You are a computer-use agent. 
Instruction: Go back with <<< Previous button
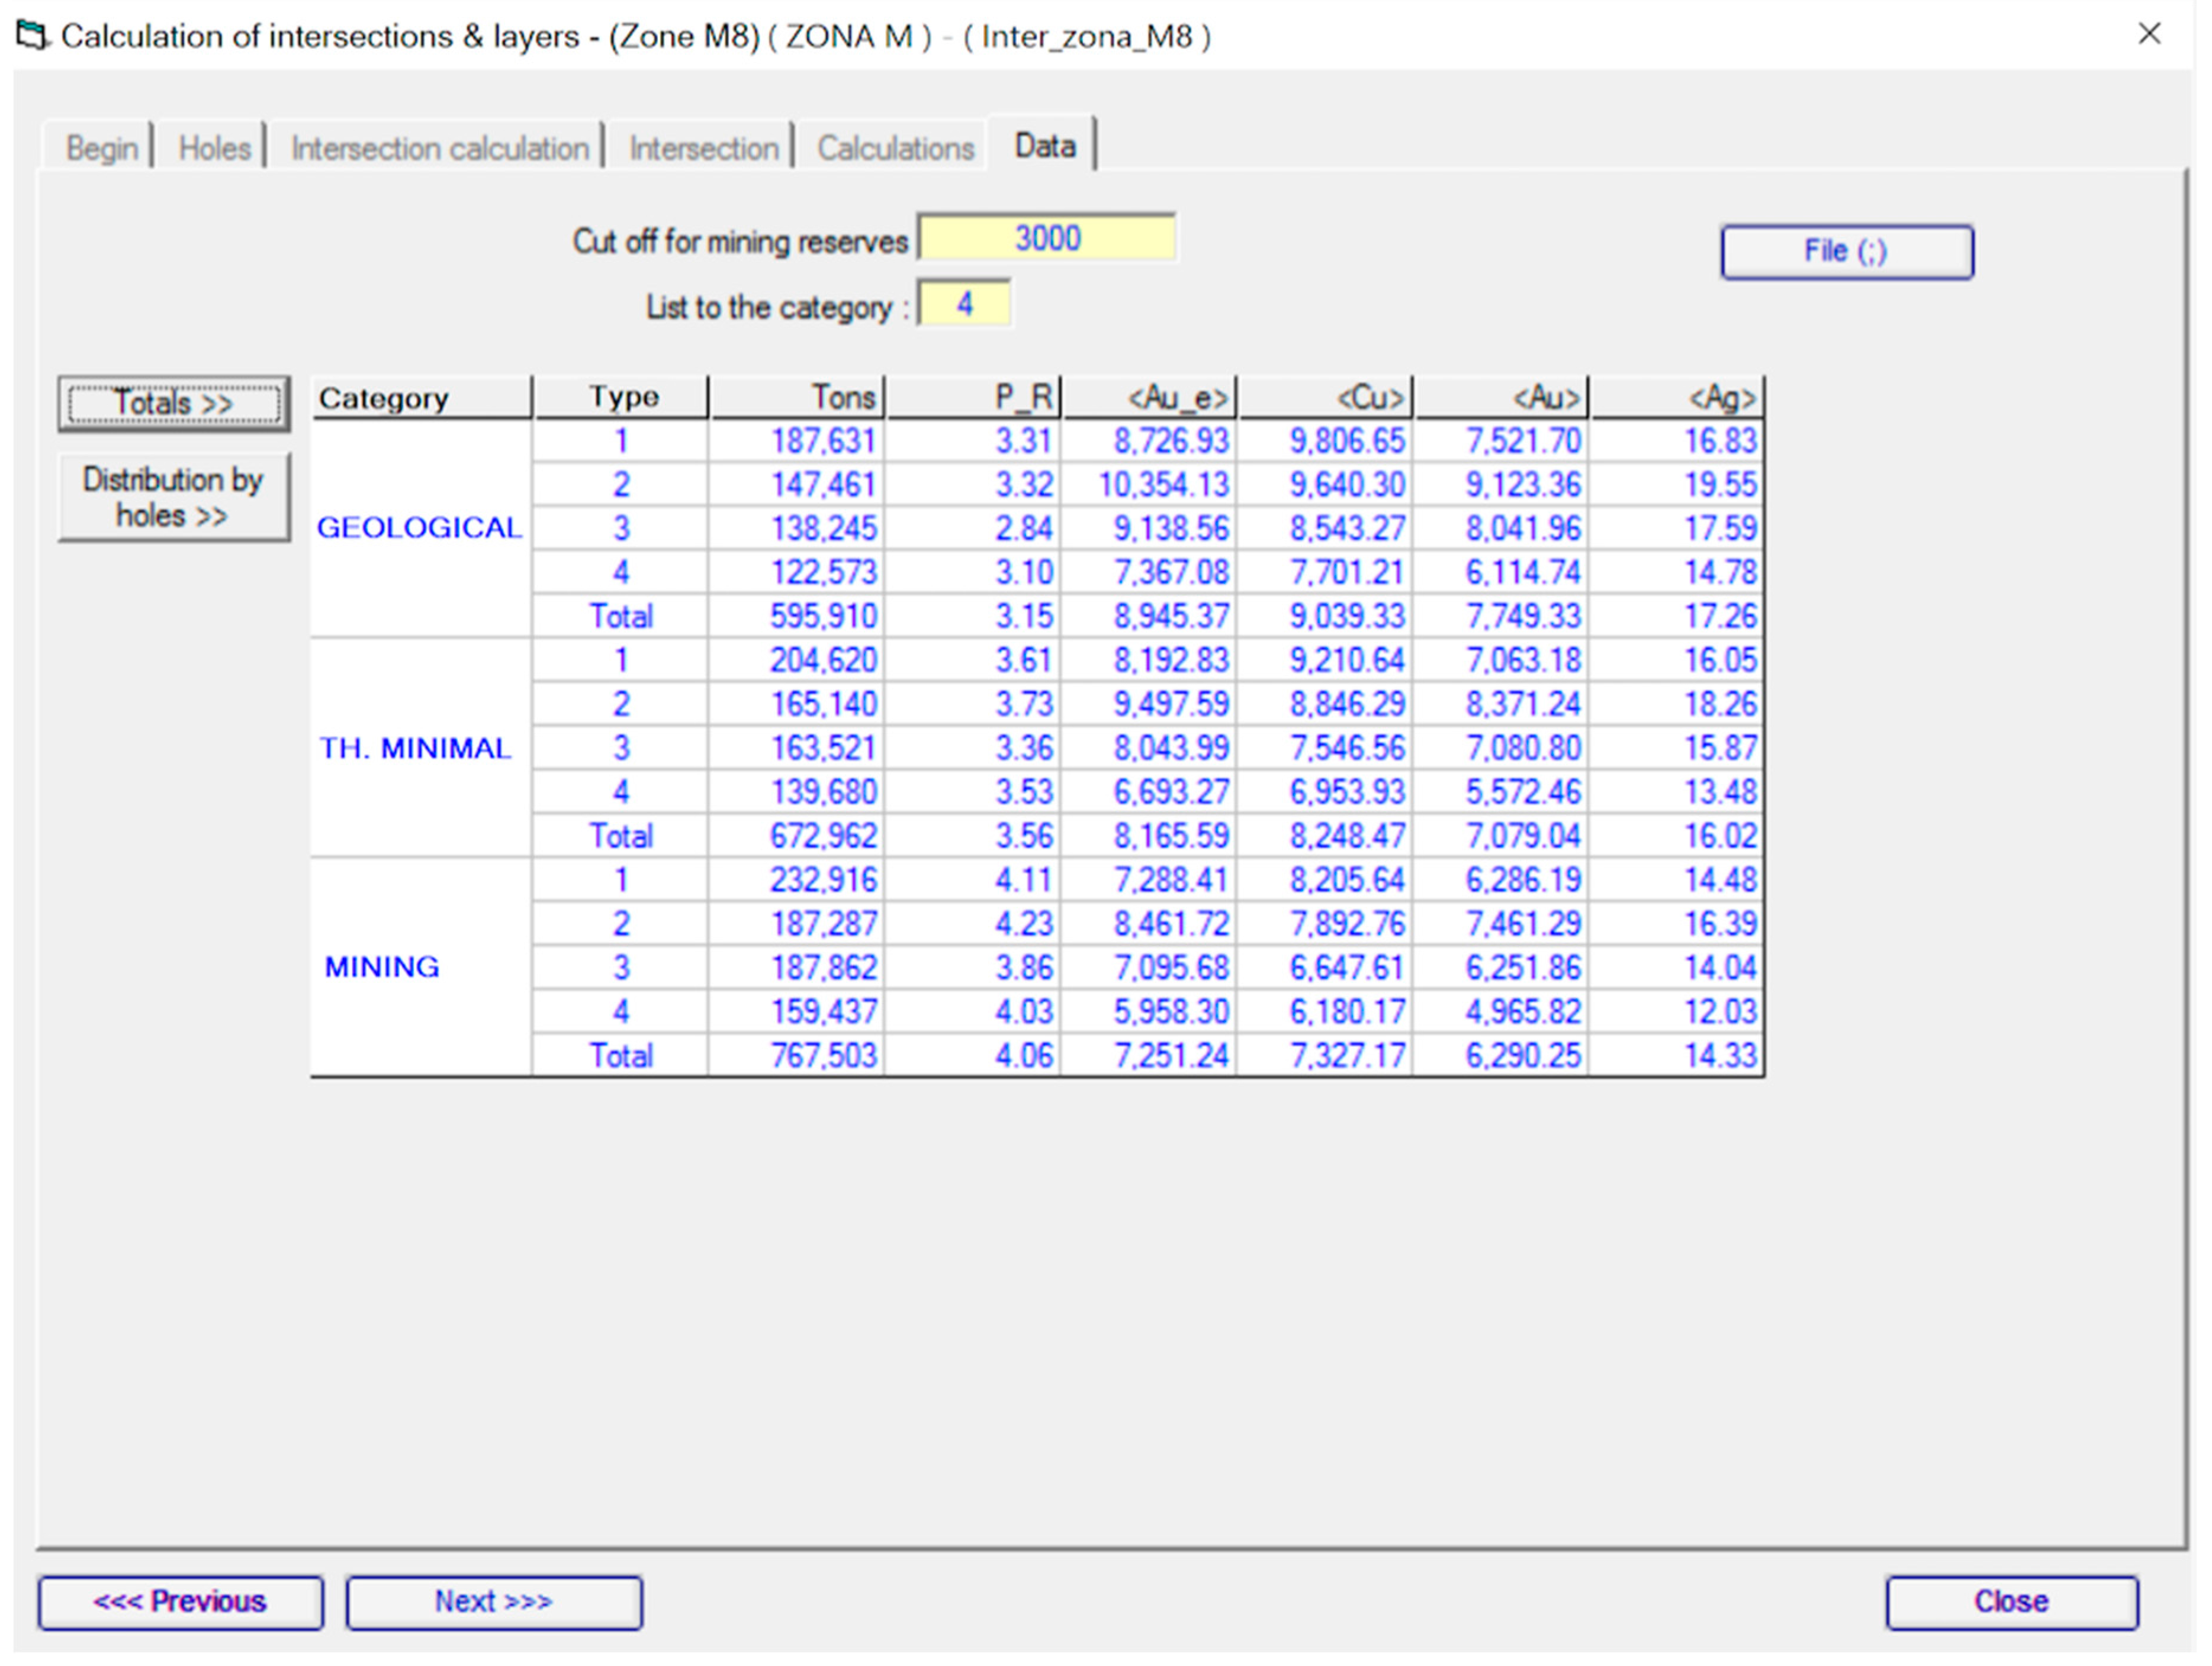181,1602
